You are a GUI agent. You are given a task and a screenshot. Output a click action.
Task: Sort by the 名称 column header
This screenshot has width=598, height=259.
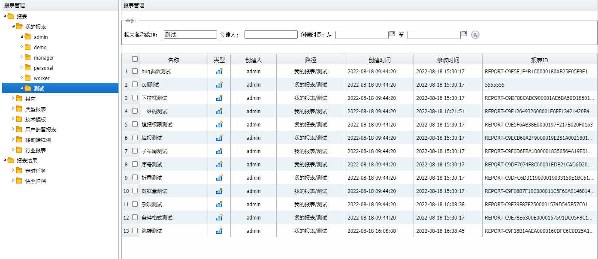tap(173, 60)
